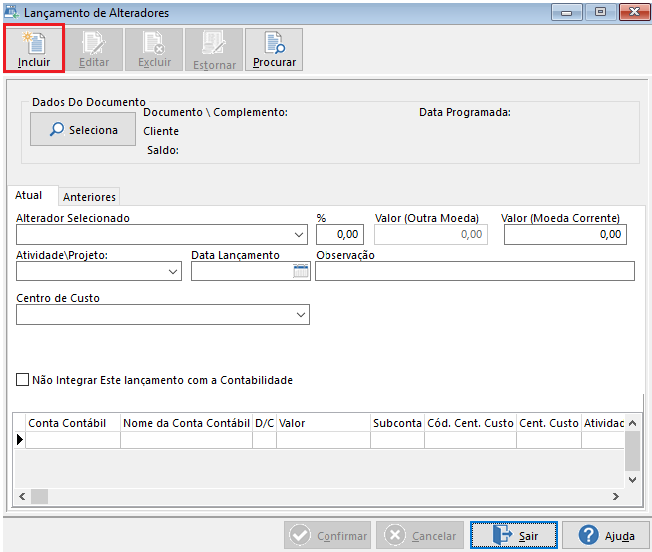
Task: Click the Nome da Conta Contábil header
Action: (186, 423)
